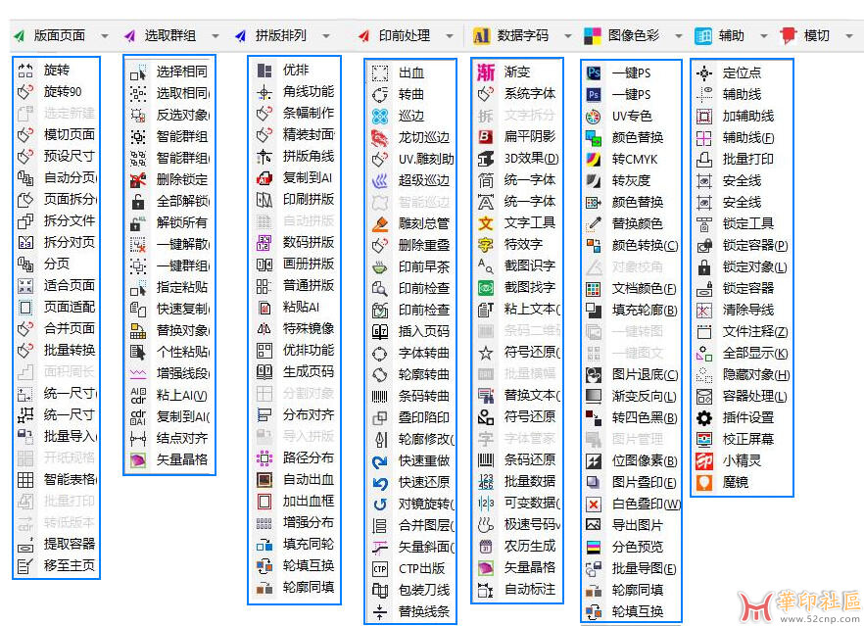Click the 结点对齐 text label
This screenshot has height=626, width=864.
(182, 438)
